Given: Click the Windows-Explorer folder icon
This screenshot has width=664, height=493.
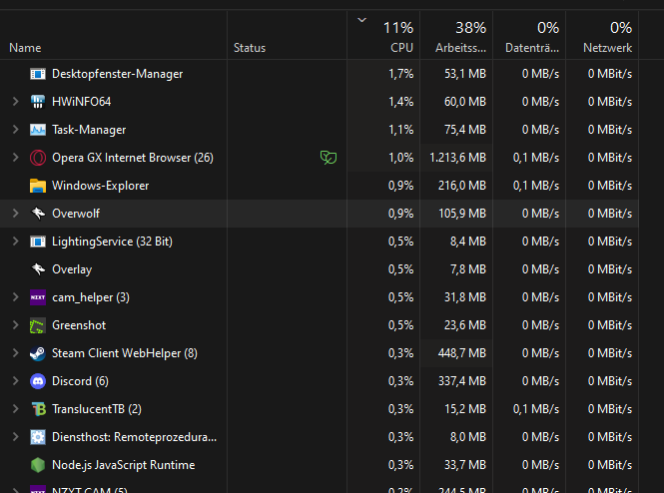Looking at the screenshot, I should (x=38, y=186).
